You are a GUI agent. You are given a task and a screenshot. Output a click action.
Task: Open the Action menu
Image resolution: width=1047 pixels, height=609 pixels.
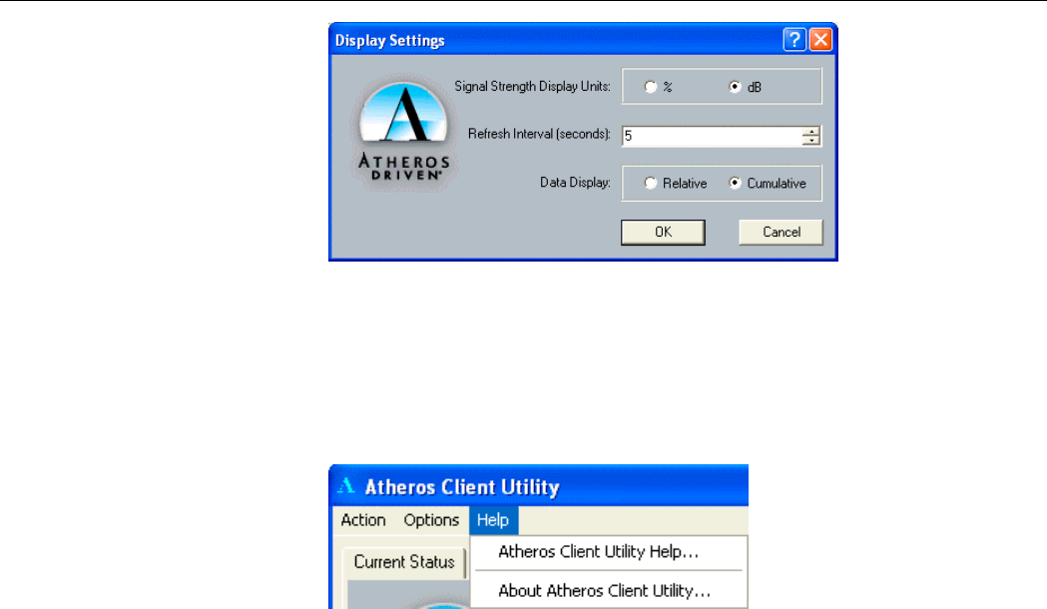[x=363, y=520]
